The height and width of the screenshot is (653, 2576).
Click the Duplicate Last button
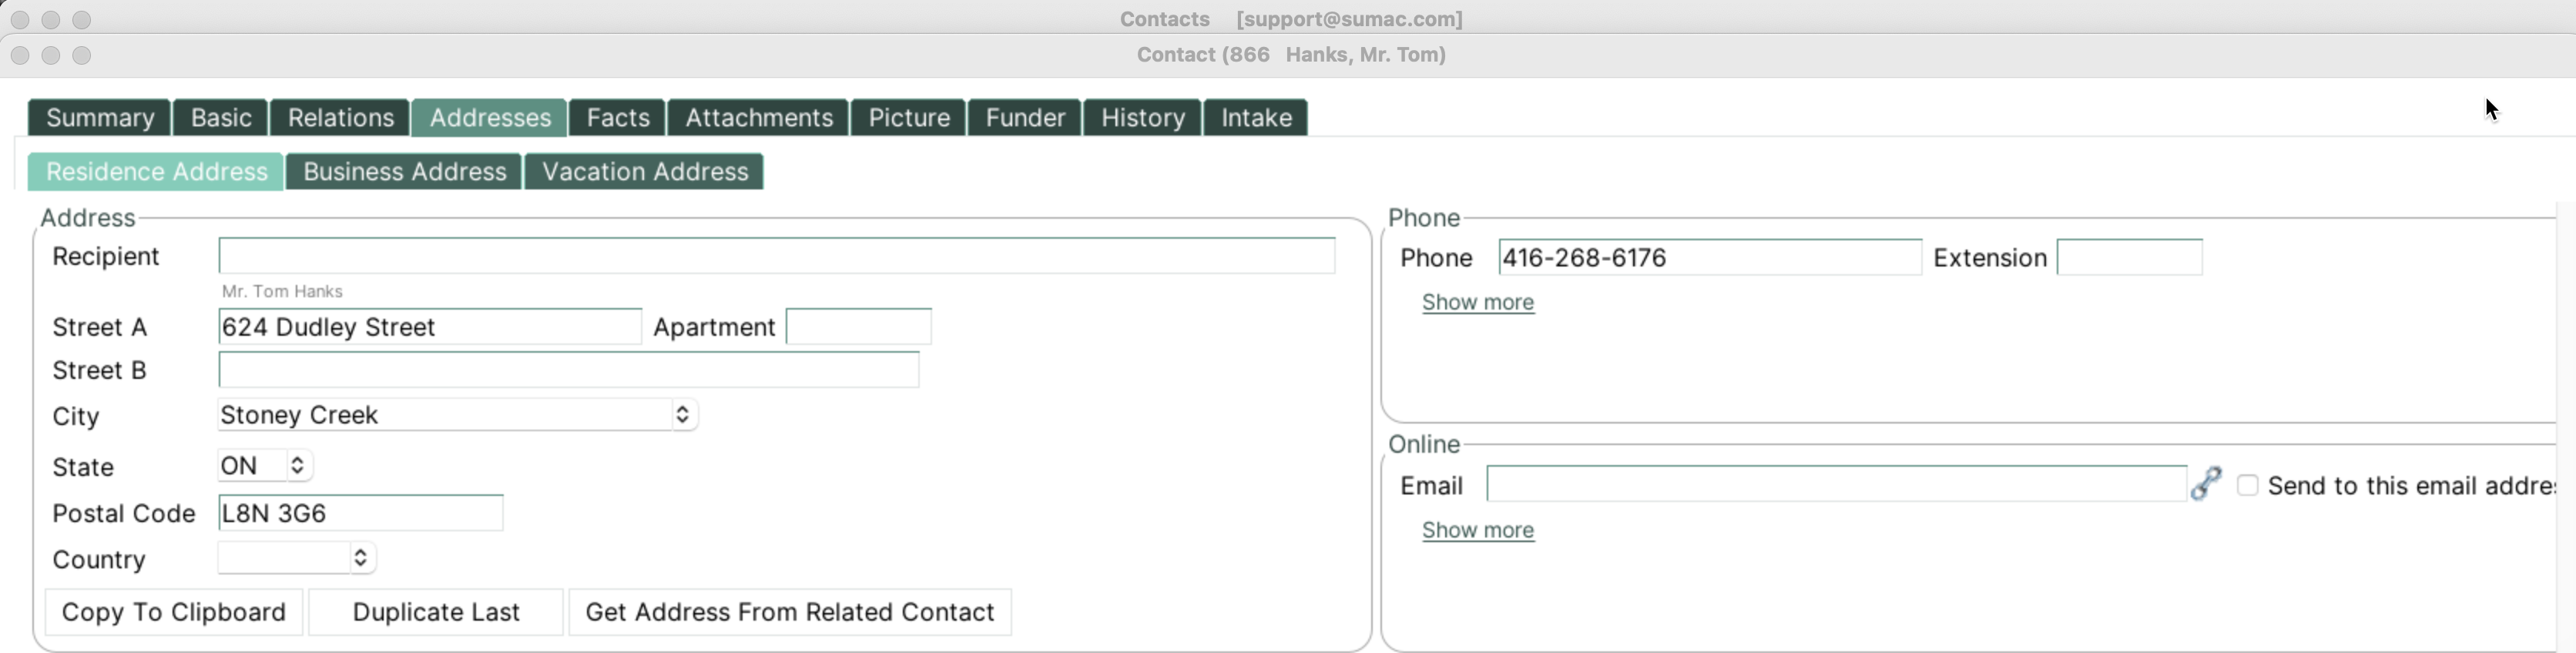tap(436, 612)
